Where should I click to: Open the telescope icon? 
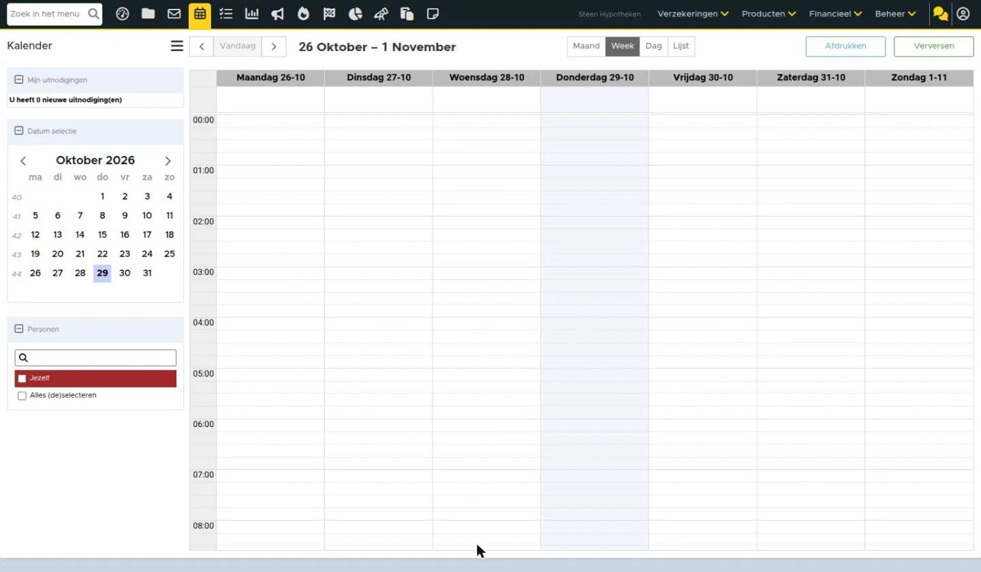click(381, 14)
